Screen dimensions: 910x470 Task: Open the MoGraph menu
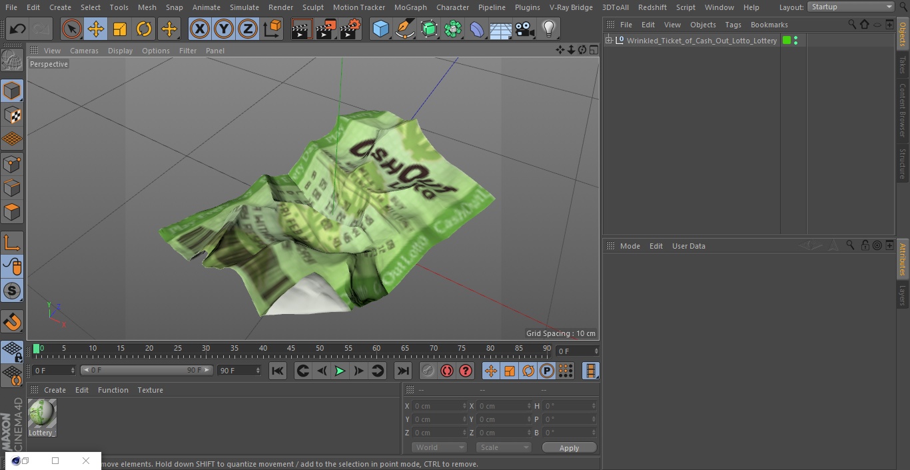410,7
